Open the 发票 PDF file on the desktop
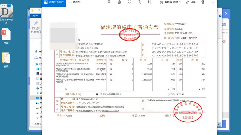Viewport: 241px width, 135px height. coord(6,37)
